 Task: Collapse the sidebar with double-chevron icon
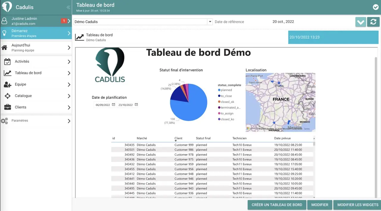(x=68, y=7)
